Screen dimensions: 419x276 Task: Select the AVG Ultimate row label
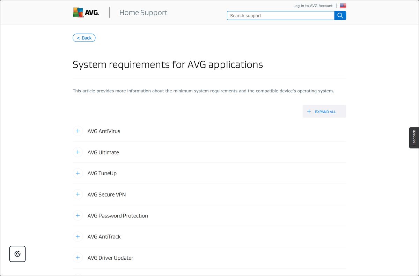click(x=103, y=152)
